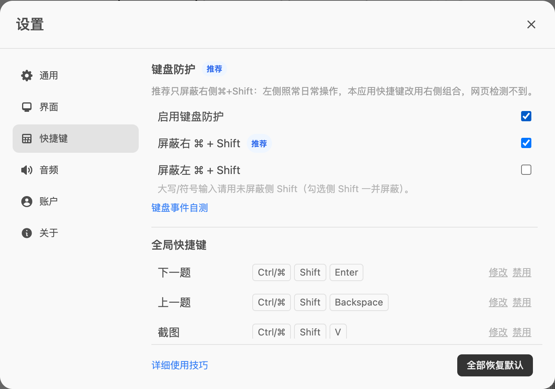Click the 键盘防护 section heading

pyautogui.click(x=173, y=69)
